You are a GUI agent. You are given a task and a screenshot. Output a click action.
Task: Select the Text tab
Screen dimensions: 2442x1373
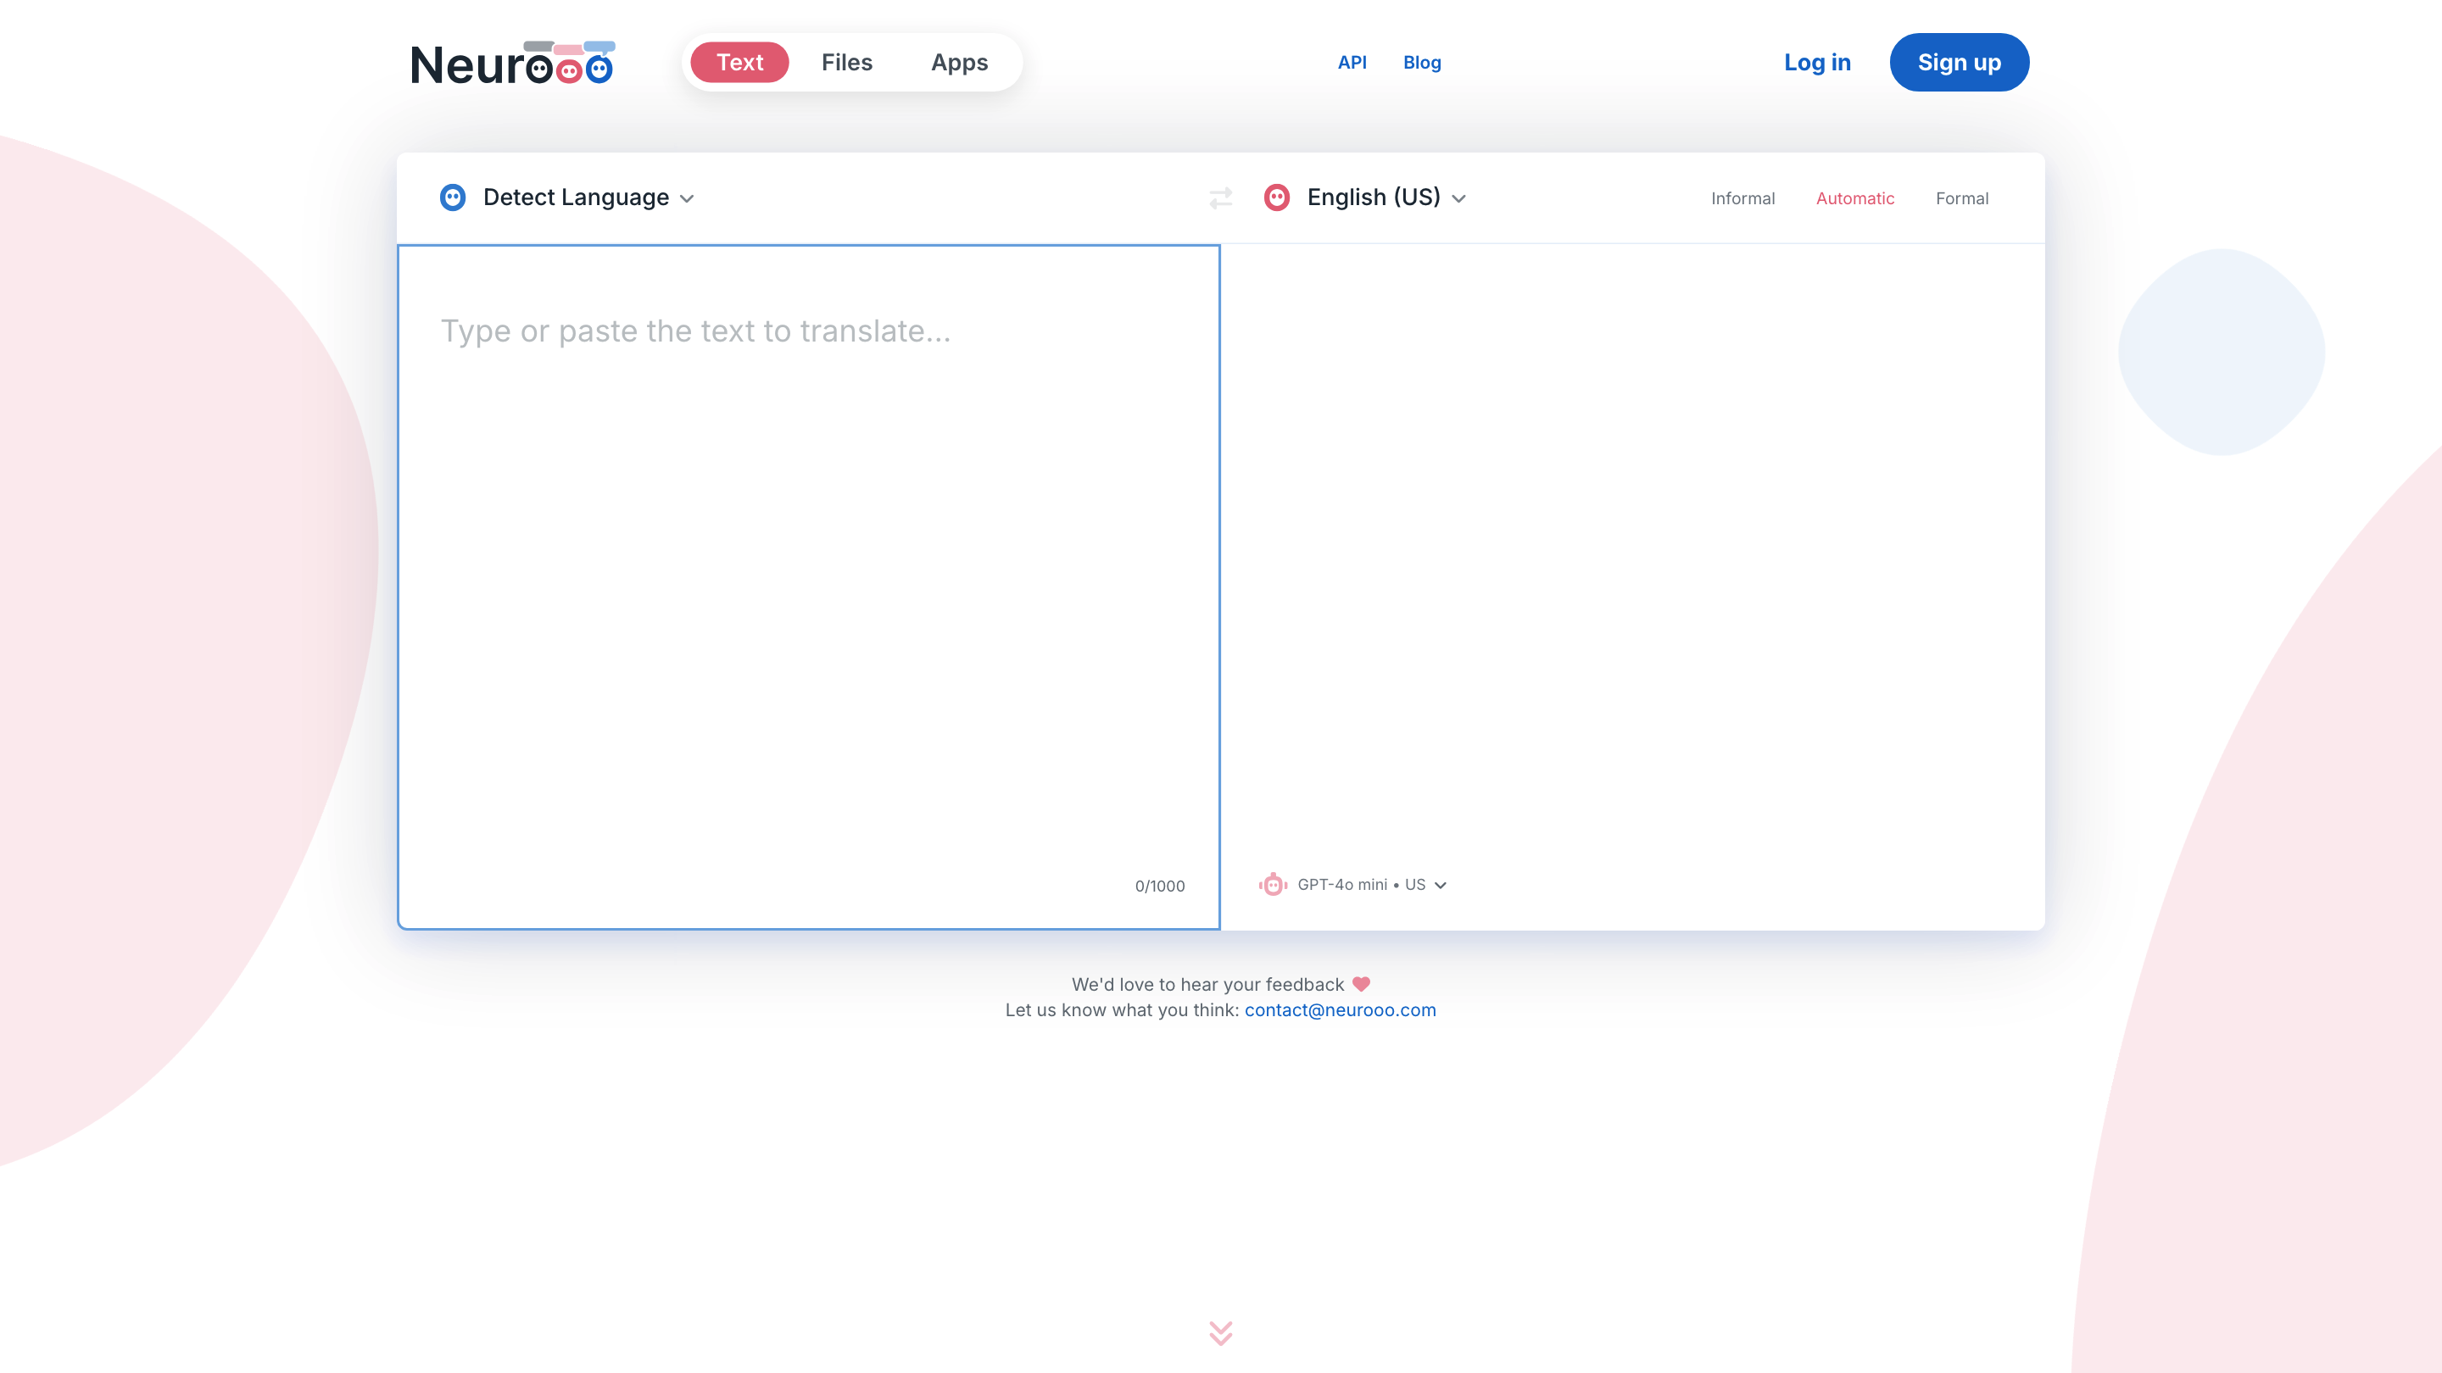739,63
